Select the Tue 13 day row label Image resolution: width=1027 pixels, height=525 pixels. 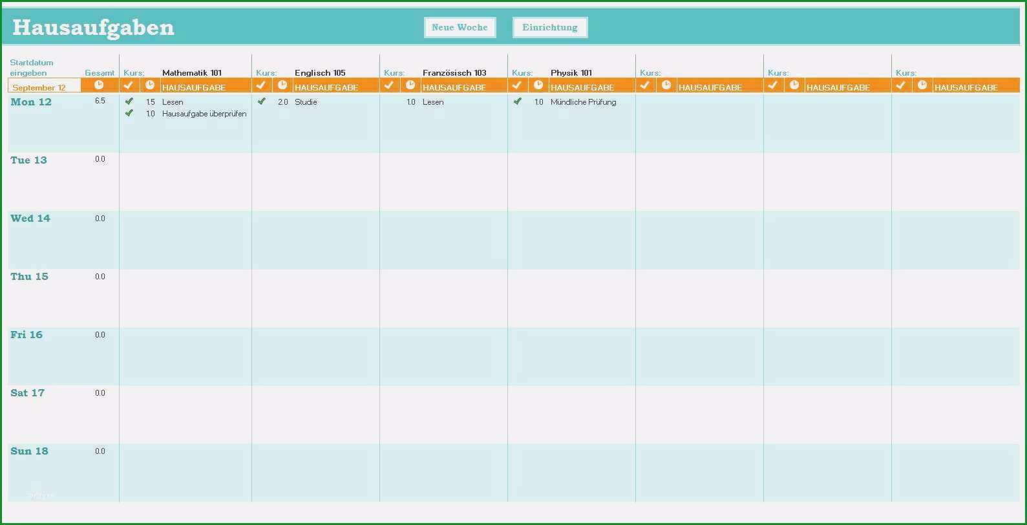(28, 160)
